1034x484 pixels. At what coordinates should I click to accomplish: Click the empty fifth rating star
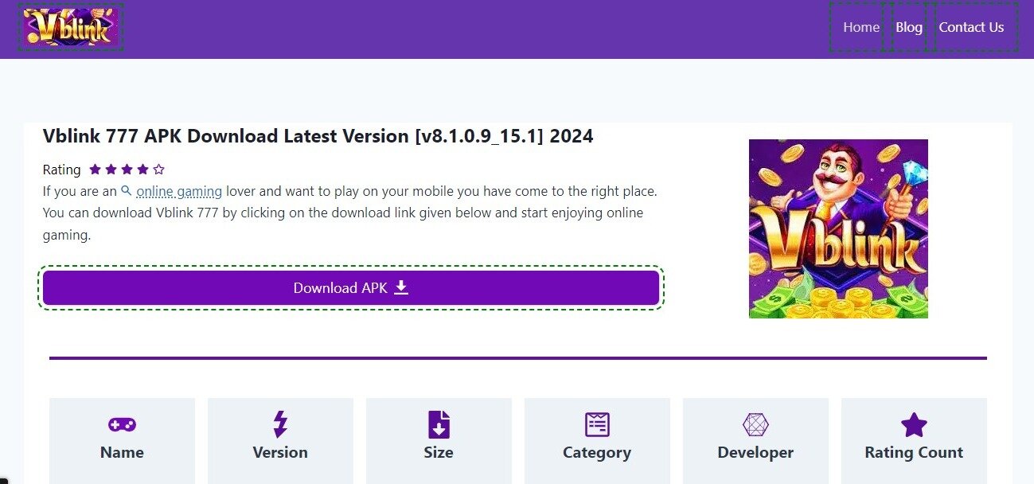click(158, 169)
